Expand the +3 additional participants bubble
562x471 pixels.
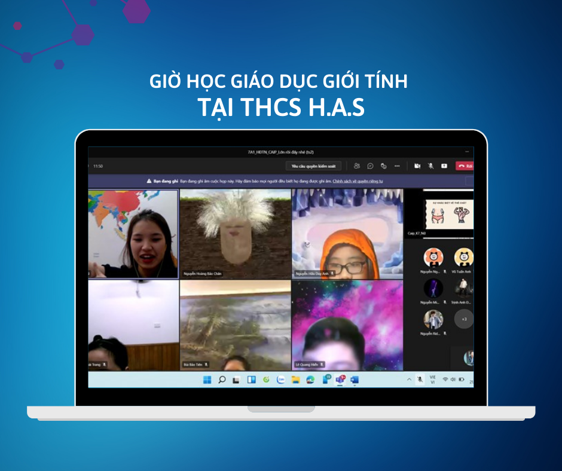[464, 319]
